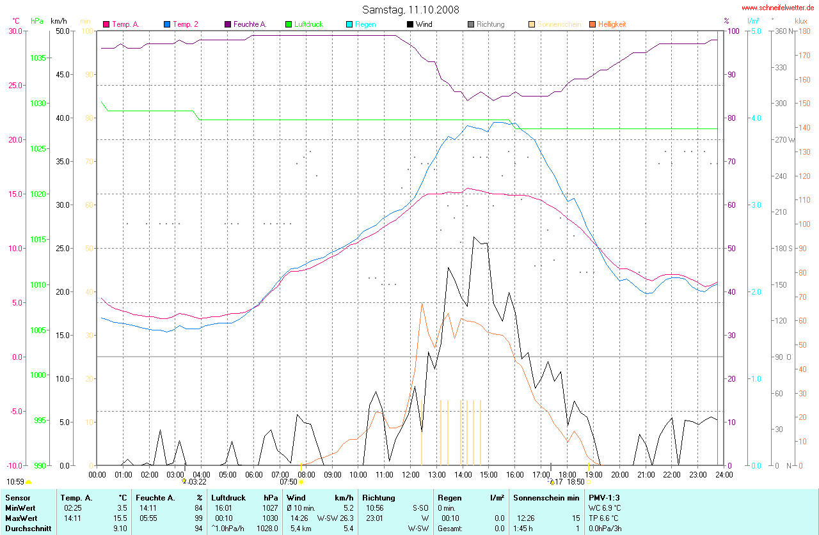The image size is (819, 535).
Task: Click the Sensor header in the table
Action: 17,497
